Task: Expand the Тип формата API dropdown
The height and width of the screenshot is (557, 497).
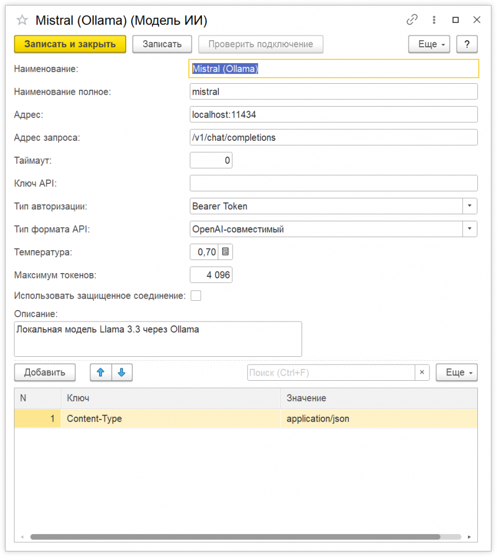Action: (x=469, y=229)
